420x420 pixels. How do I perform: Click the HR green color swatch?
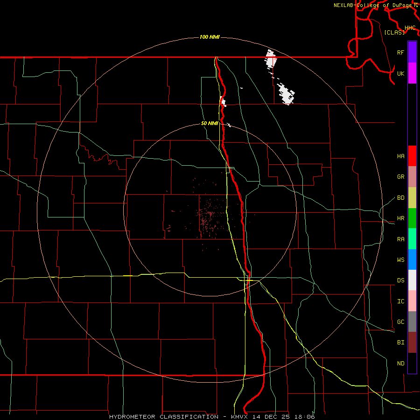(x=412, y=218)
